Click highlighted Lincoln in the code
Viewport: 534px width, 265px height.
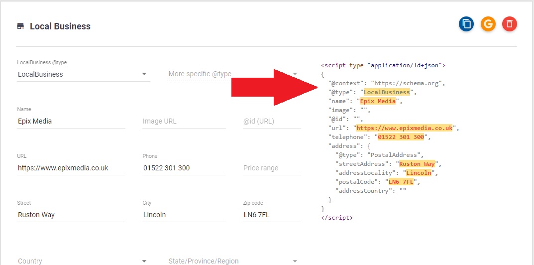pyautogui.click(x=419, y=172)
